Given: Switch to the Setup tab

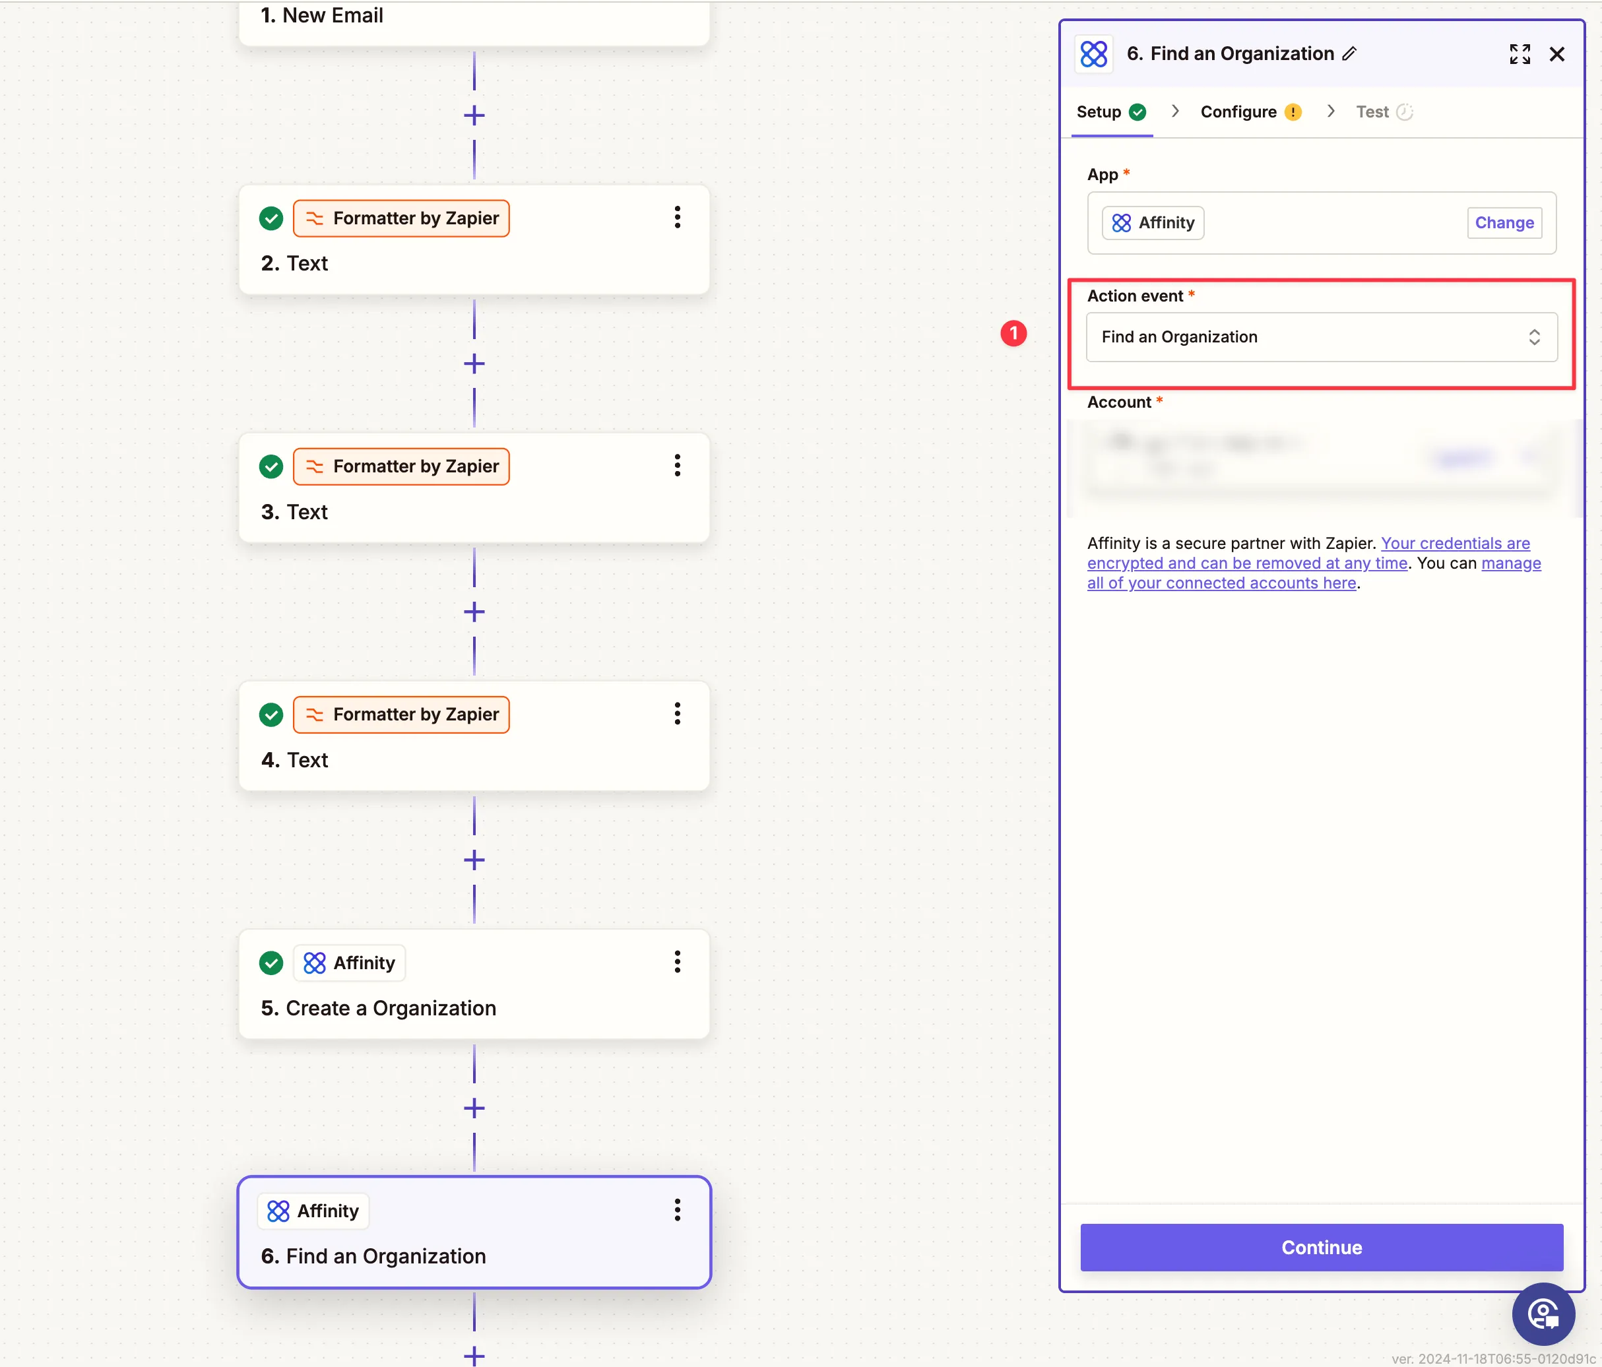Looking at the screenshot, I should pyautogui.click(x=1111, y=112).
